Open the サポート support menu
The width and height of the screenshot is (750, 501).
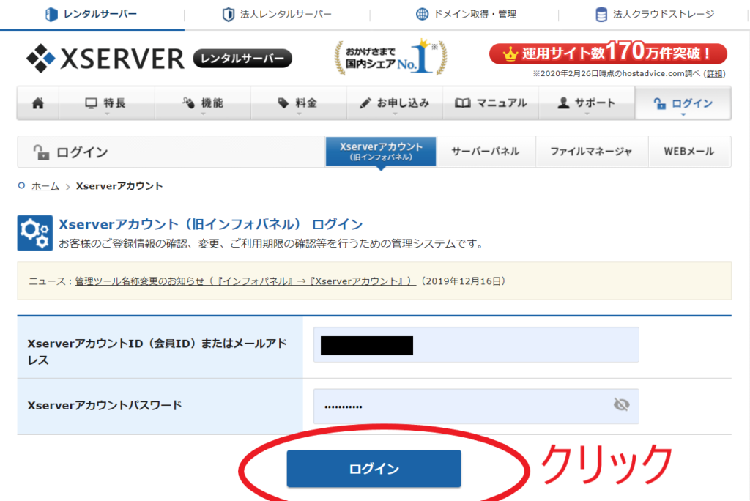[587, 103]
